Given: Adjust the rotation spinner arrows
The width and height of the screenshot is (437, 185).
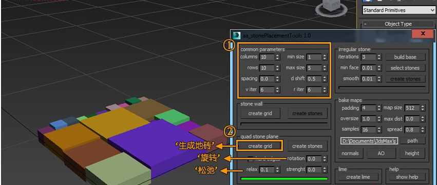Looking at the screenshot, I should 325,159.
